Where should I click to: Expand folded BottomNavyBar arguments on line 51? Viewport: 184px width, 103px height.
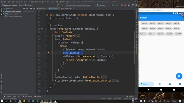[104, 77]
